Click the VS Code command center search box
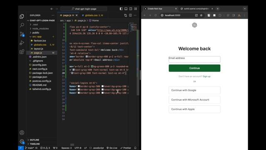Viewport: 266px width, 150px height. pyautogui.click(x=84, y=9)
